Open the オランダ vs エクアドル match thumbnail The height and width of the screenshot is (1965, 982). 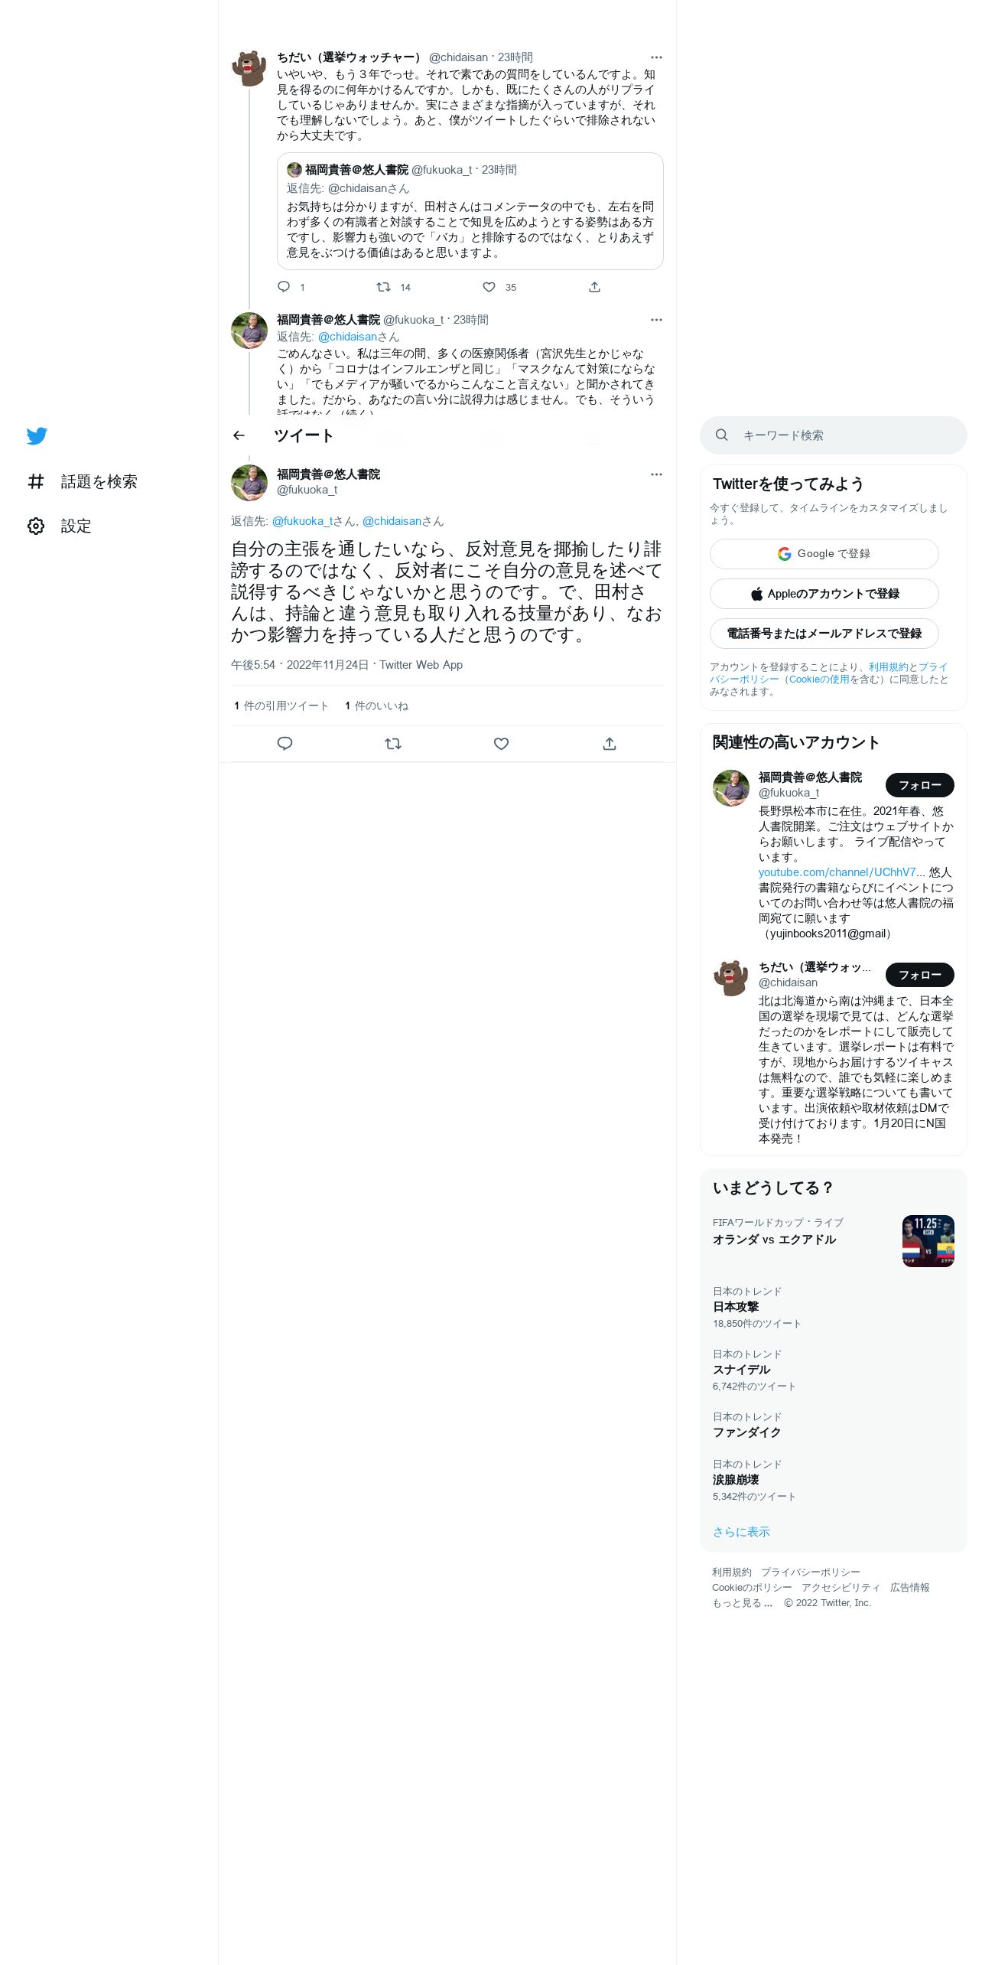[928, 1241]
